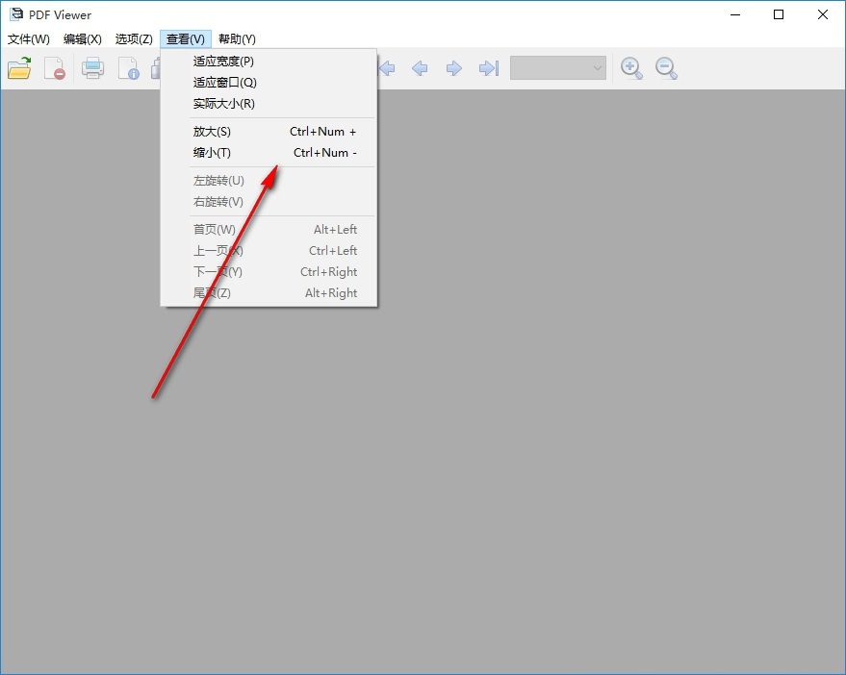Click the document info toolbar icon
The height and width of the screenshot is (675, 846).
pos(129,68)
